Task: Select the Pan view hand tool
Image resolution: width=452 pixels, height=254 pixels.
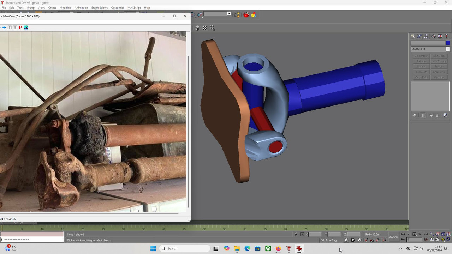Action: pyautogui.click(x=437, y=240)
